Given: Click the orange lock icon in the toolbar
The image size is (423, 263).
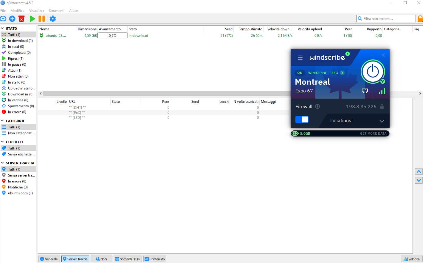Looking at the screenshot, I should 420,19.
